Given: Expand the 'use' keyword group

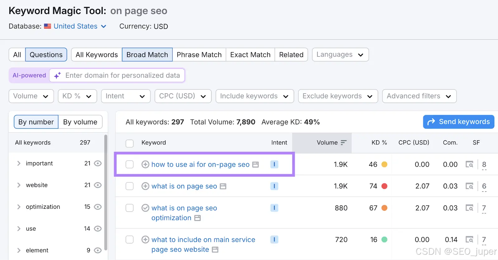Looking at the screenshot, I should (x=19, y=229).
